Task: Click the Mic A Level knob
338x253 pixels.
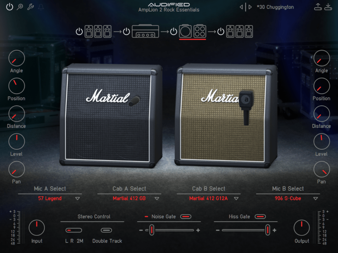Action: pyautogui.click(x=16, y=141)
